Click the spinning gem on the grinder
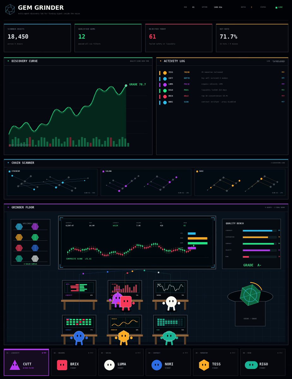Viewport: 292px width, 379px height. pos(250,295)
